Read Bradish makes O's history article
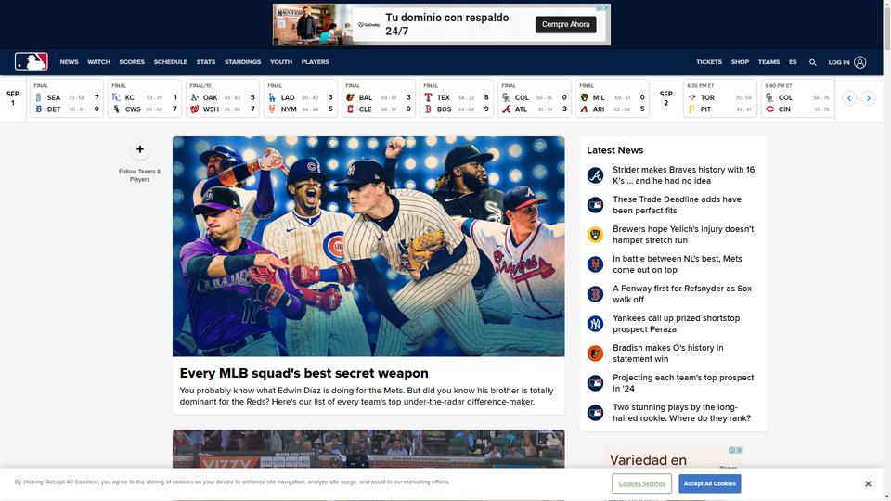The height and width of the screenshot is (501, 891). point(667,353)
